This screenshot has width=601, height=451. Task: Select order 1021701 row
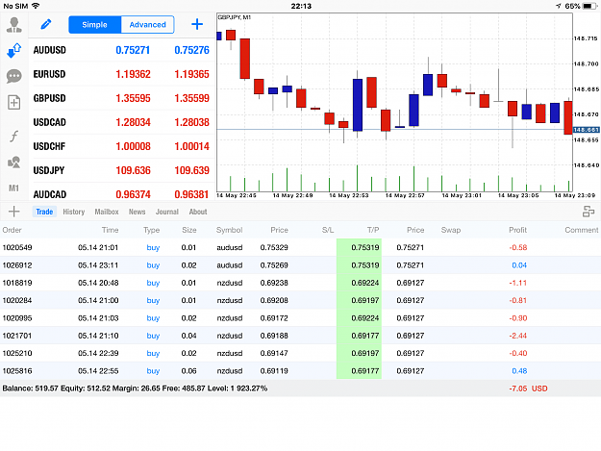pyautogui.click(x=300, y=336)
